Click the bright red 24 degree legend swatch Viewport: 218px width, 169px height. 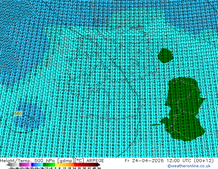click(x=75, y=165)
